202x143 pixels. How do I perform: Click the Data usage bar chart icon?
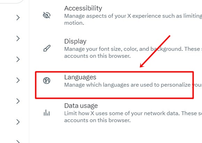pos(47,113)
